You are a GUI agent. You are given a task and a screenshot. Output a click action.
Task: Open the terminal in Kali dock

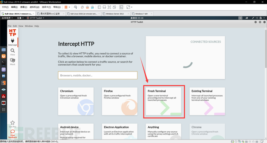3,63
